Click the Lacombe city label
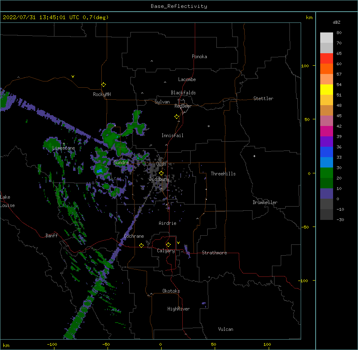This screenshot has width=358, height=350. pos(187,79)
